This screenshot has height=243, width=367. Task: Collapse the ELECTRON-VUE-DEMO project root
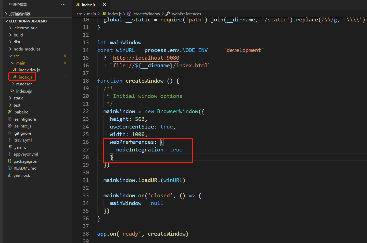coord(28,21)
